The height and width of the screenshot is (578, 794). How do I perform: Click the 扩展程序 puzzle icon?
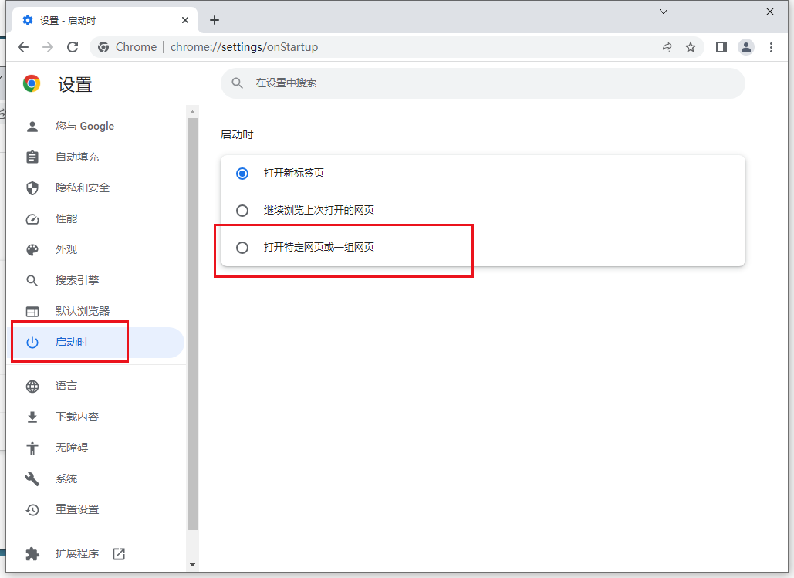pos(32,554)
